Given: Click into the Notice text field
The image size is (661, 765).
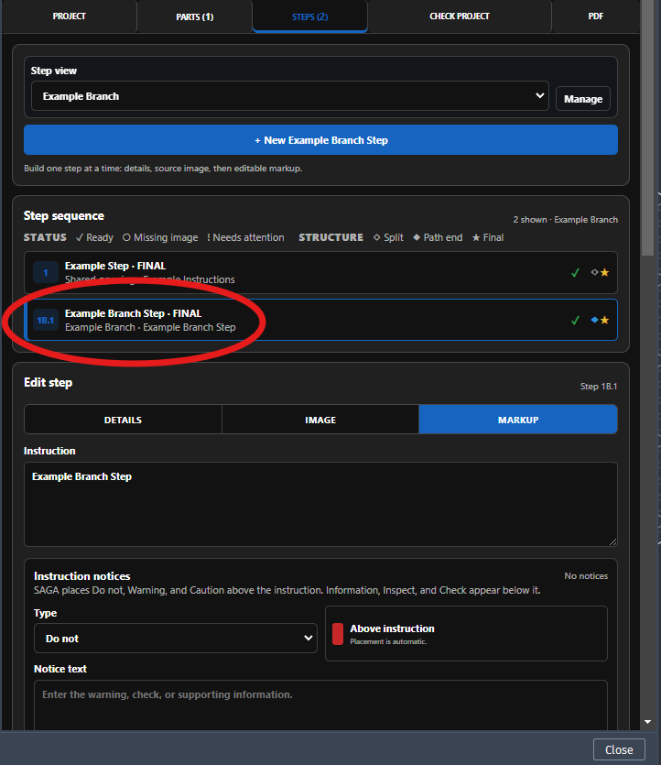Looking at the screenshot, I should click(x=320, y=705).
